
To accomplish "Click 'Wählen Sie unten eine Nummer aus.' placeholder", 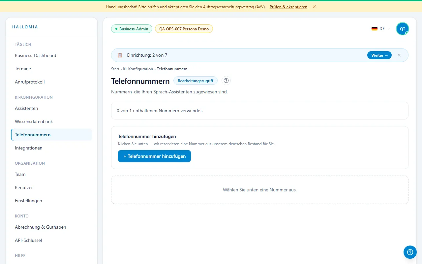I will [x=260, y=190].
